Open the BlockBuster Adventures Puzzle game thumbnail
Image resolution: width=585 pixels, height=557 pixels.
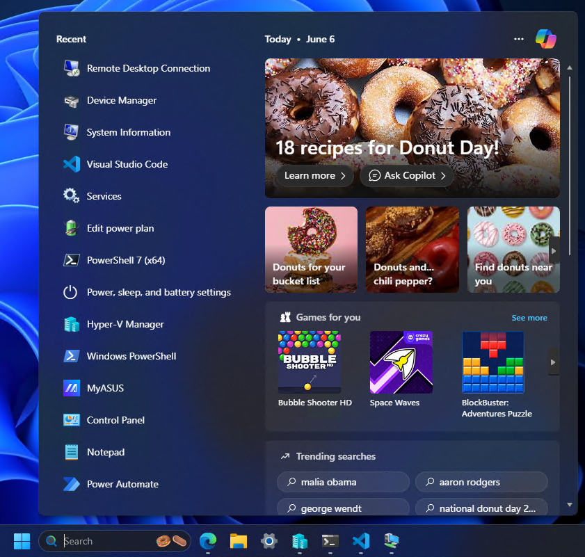[x=493, y=362]
